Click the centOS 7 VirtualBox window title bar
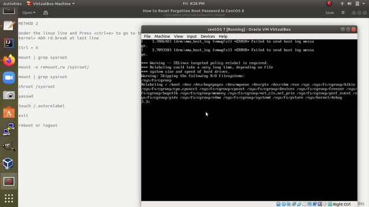 point(249,29)
